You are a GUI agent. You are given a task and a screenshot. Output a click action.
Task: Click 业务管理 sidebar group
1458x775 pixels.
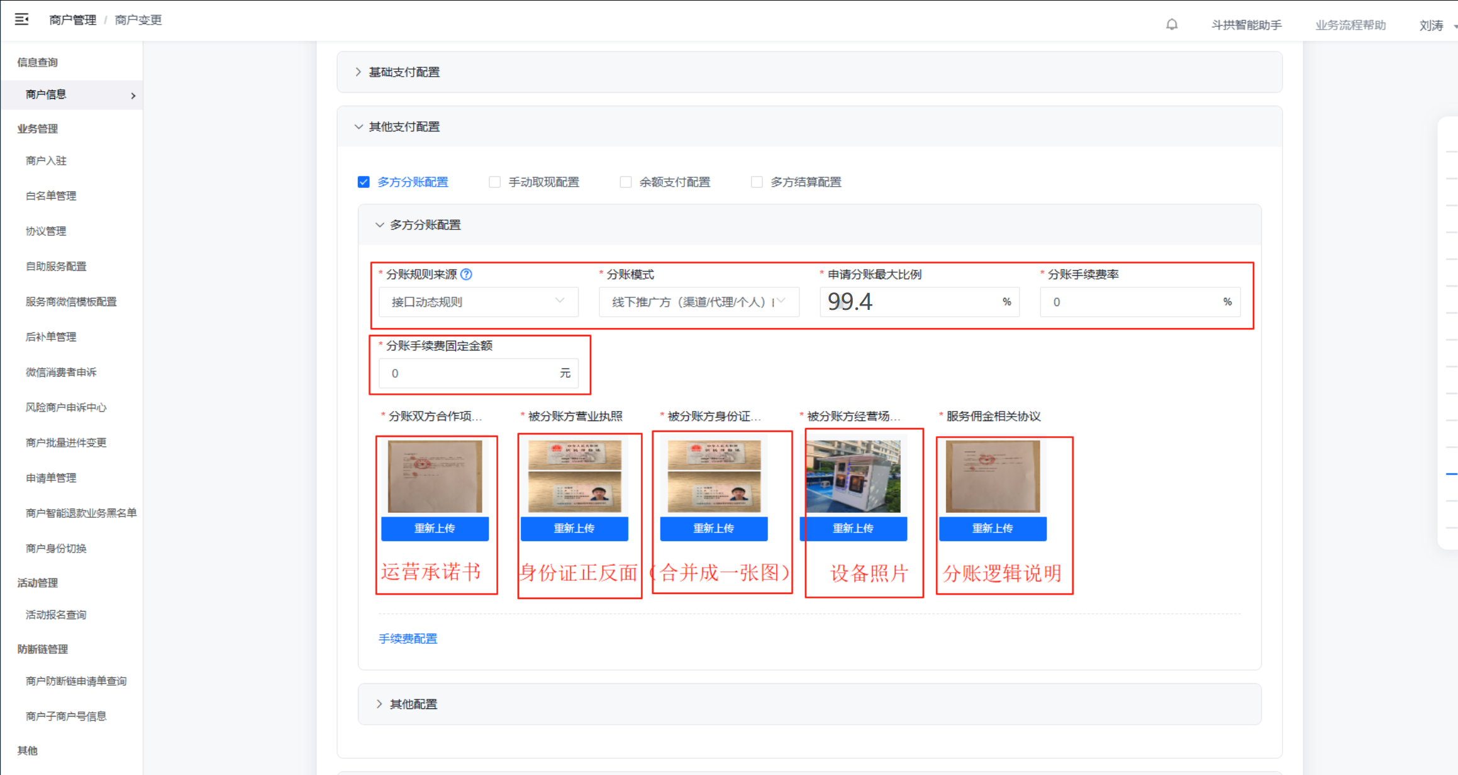38,128
